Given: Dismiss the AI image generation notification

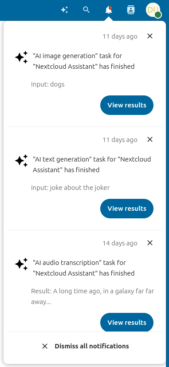Looking at the screenshot, I should (x=150, y=36).
